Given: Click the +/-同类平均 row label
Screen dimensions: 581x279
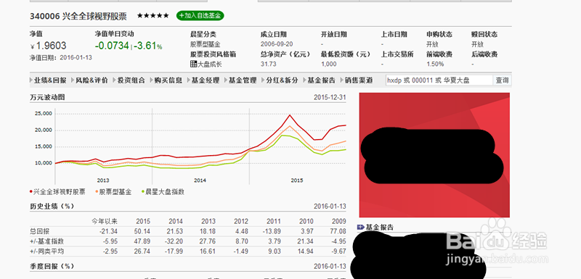Looking at the screenshot, I should tap(46, 251).
